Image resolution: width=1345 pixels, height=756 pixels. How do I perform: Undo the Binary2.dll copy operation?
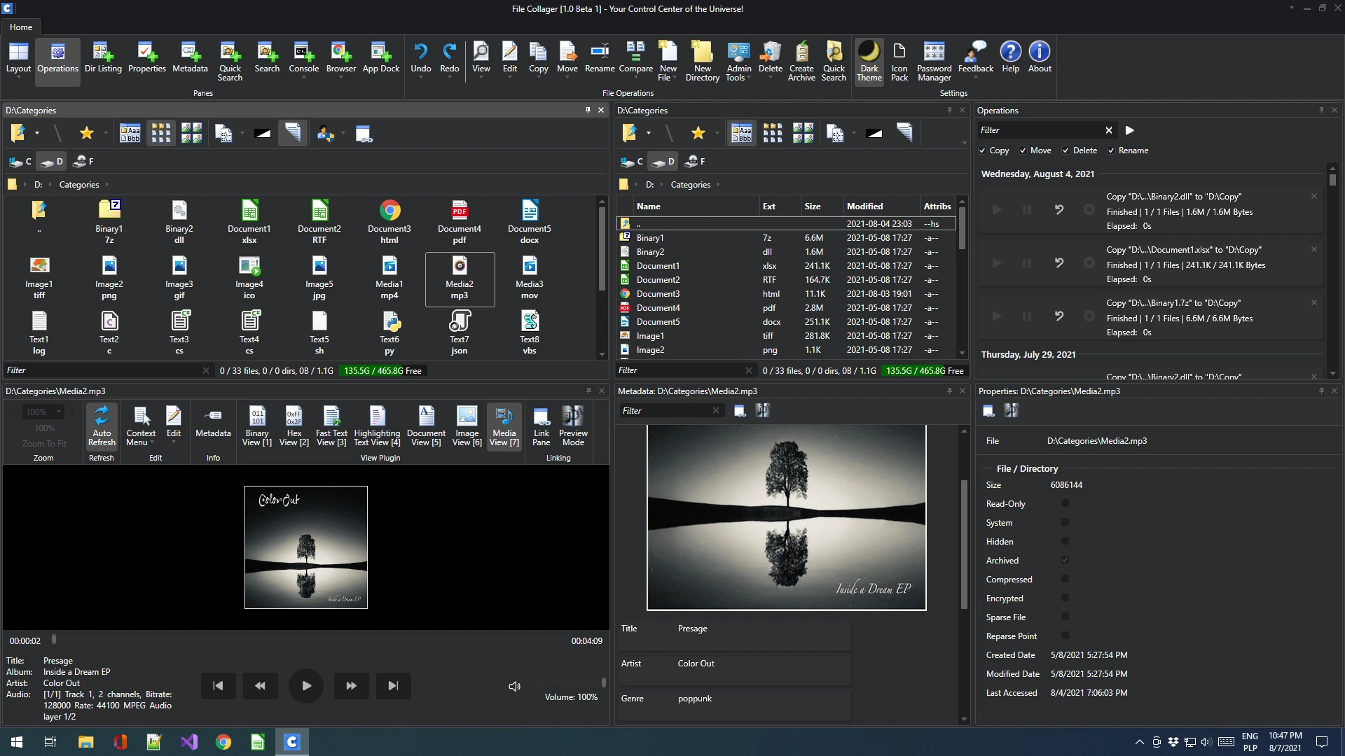coord(1058,210)
